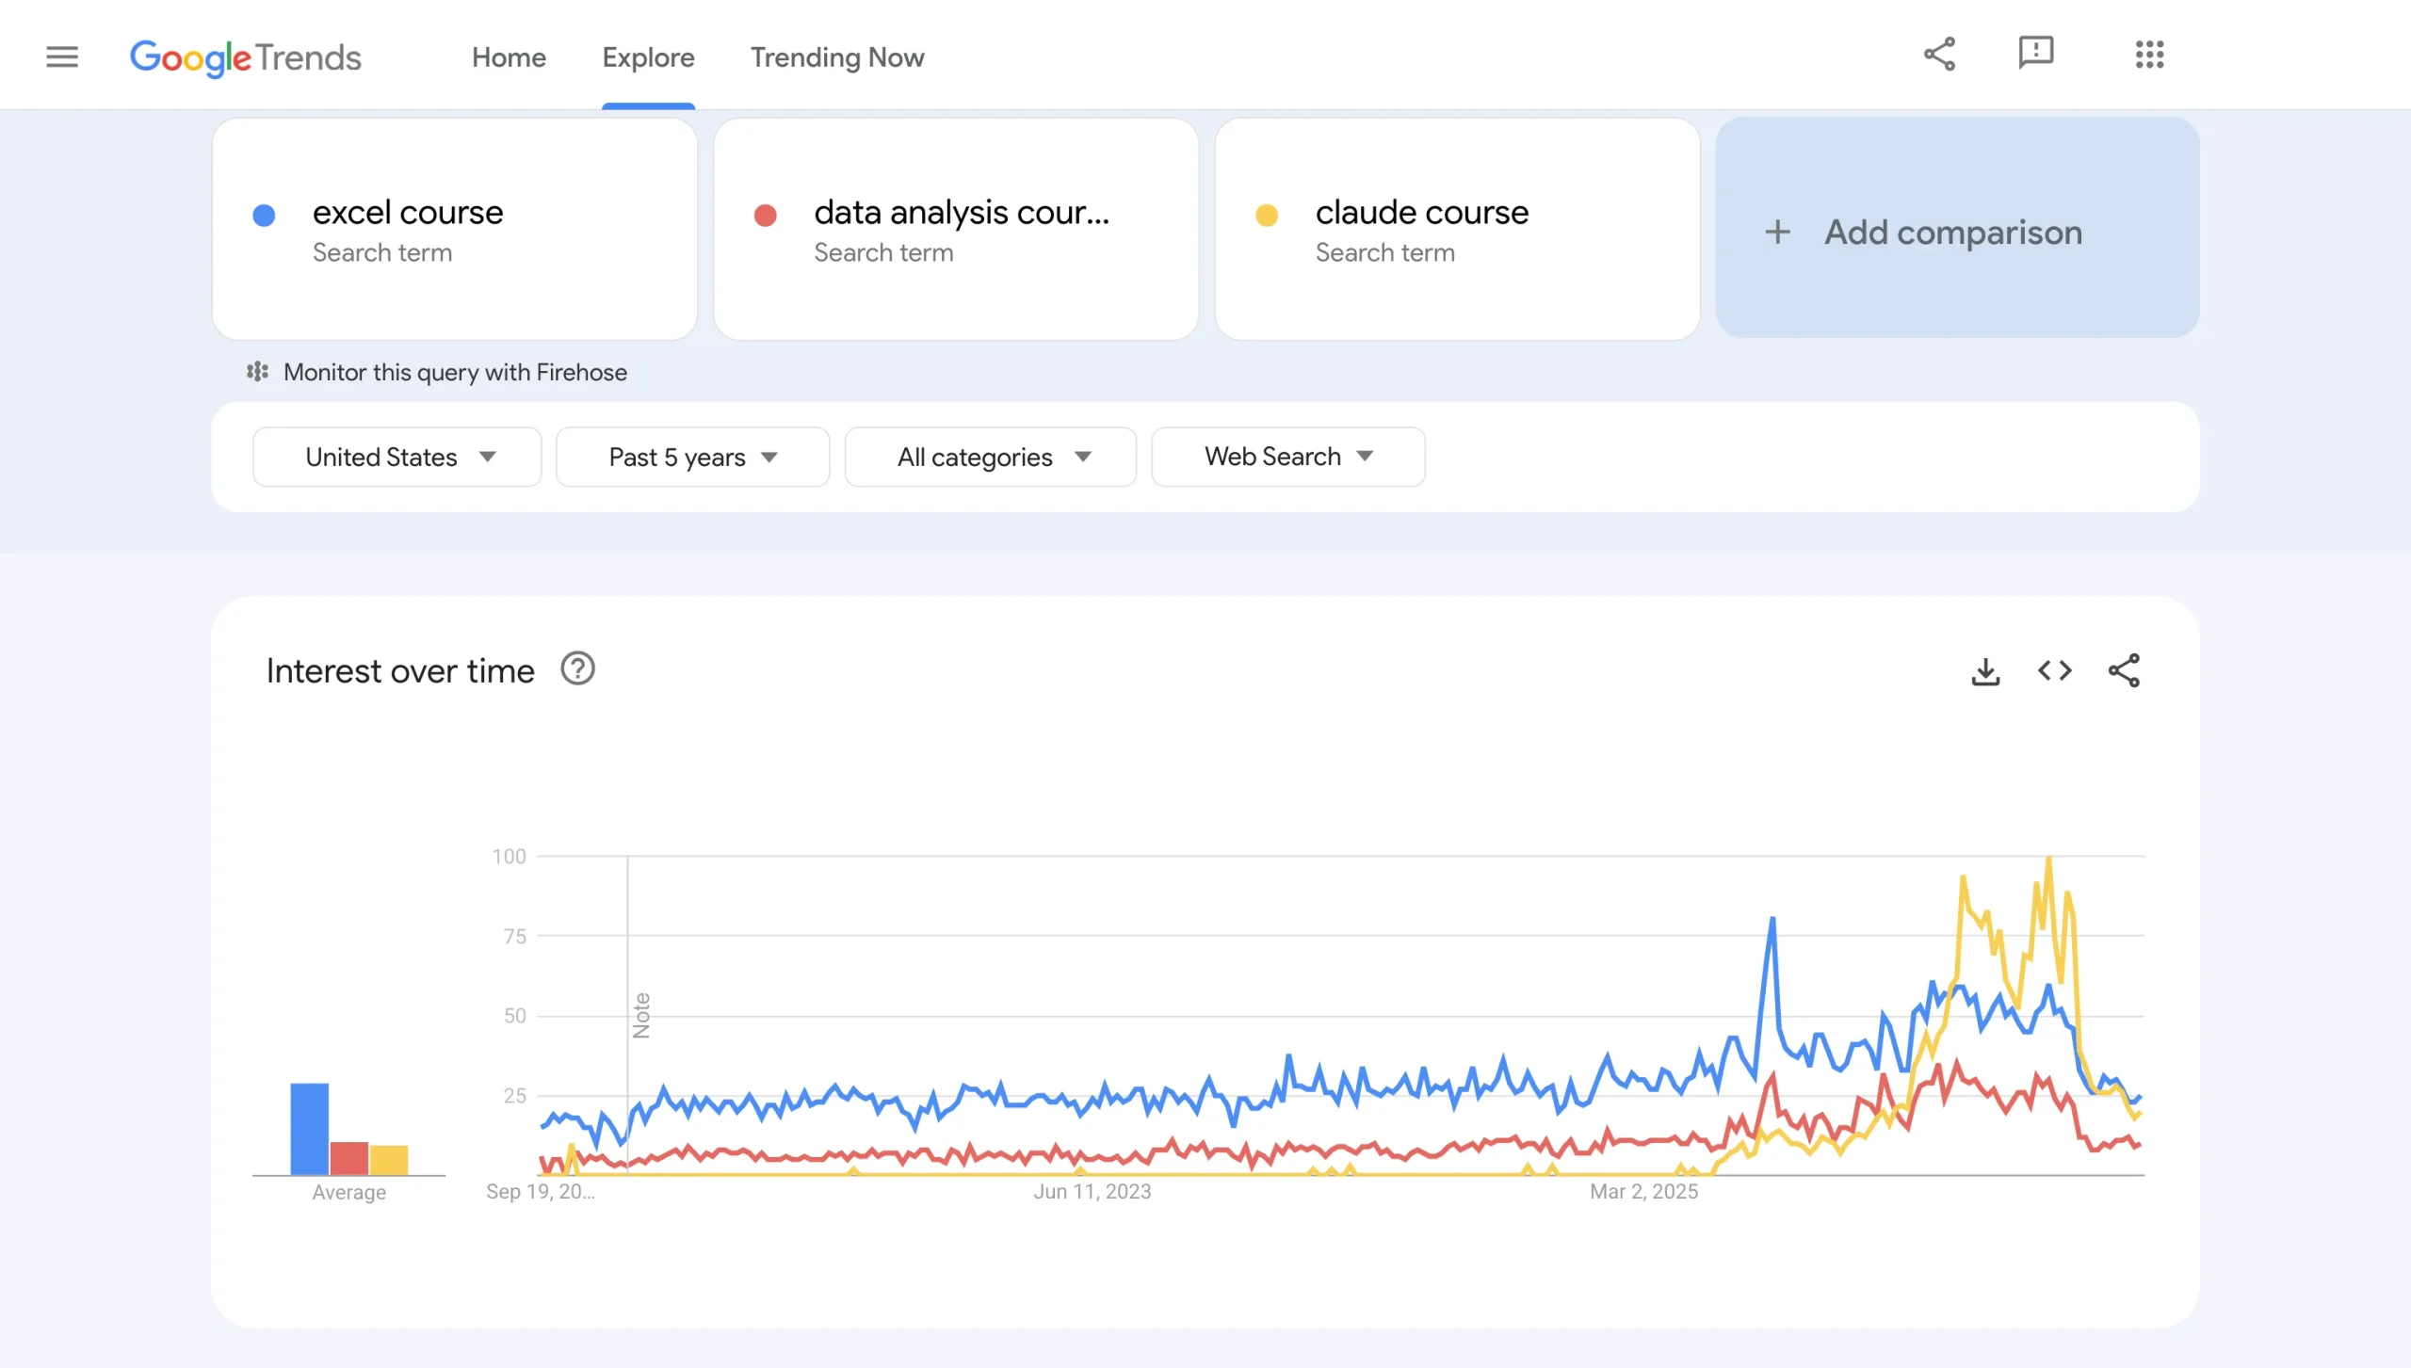
Task: Download the chart as CSV
Action: coord(1985,671)
